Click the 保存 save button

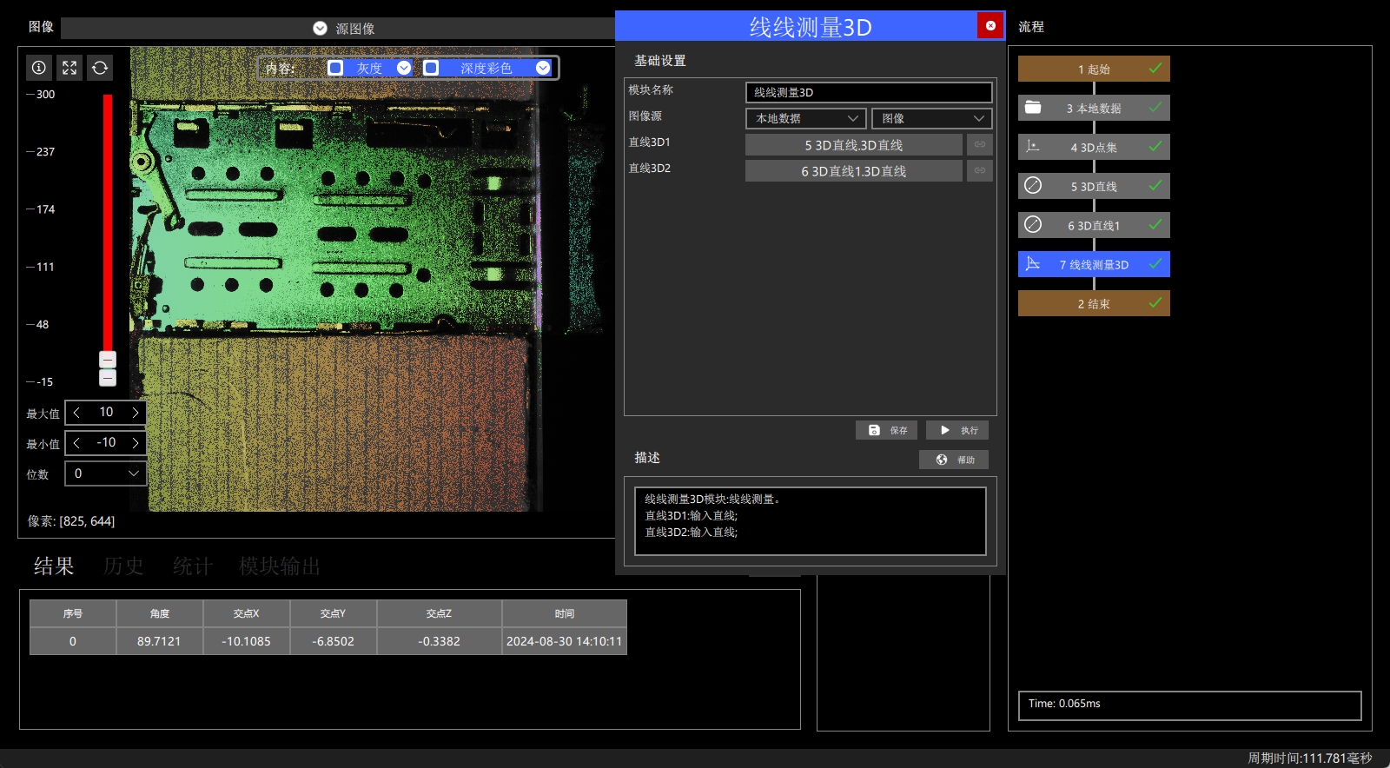point(886,430)
